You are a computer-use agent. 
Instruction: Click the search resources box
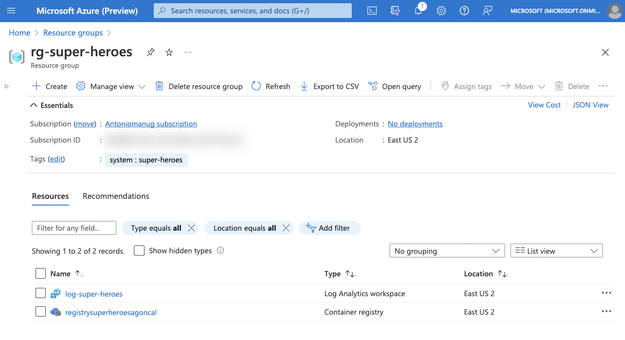point(252,11)
